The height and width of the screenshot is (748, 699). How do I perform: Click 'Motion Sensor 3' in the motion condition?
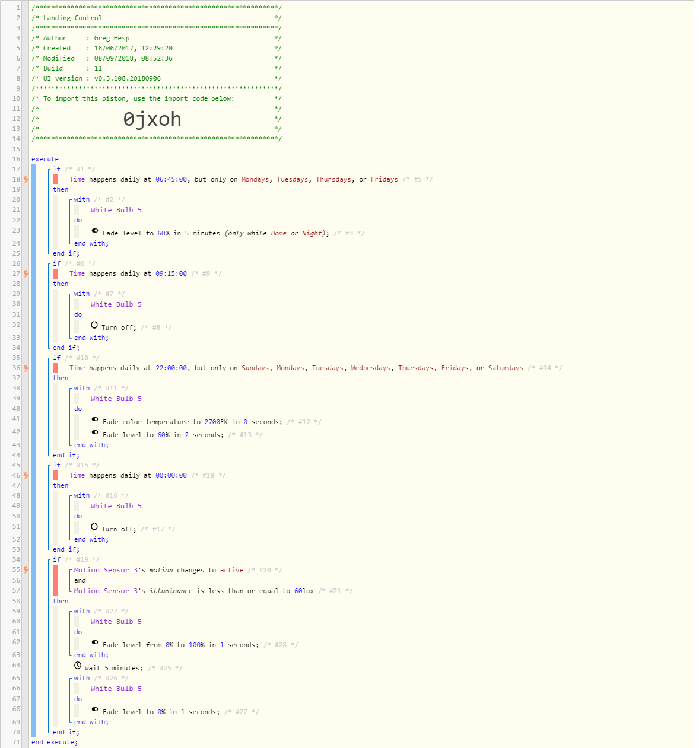click(106, 570)
